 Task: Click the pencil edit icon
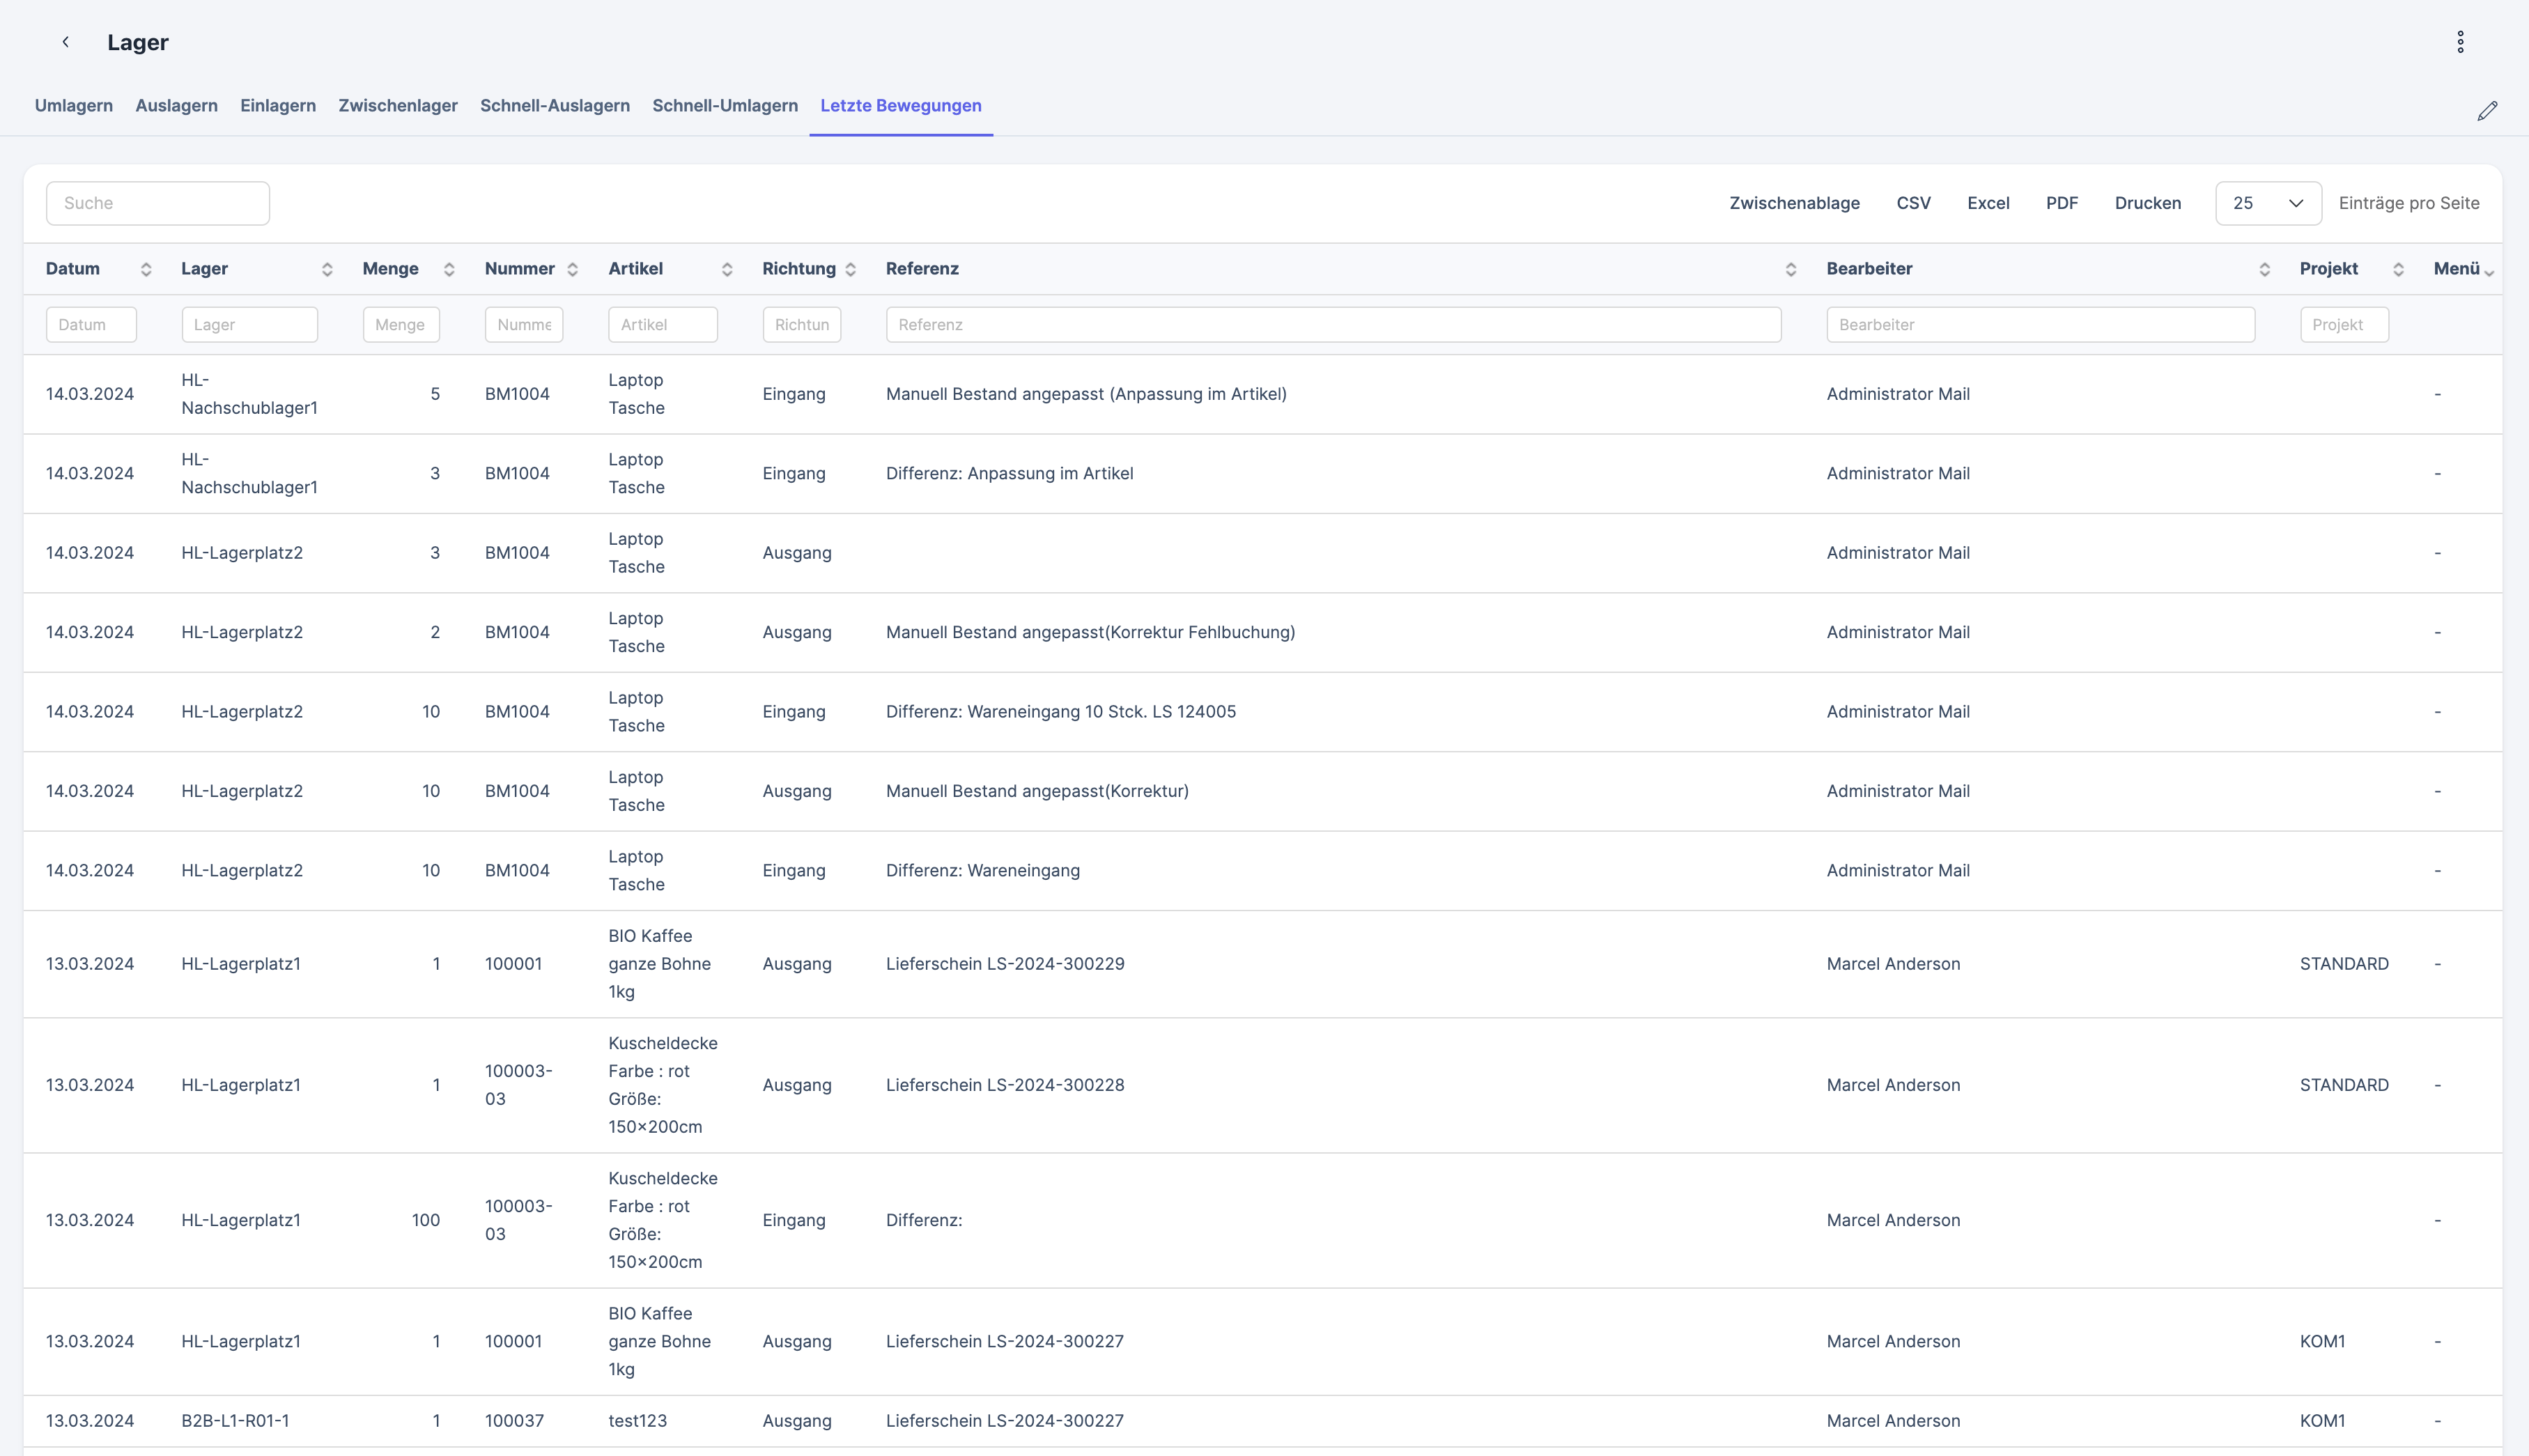click(x=2487, y=111)
